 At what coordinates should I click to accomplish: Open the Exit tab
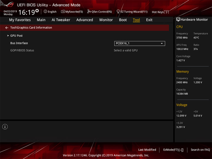point(149,20)
